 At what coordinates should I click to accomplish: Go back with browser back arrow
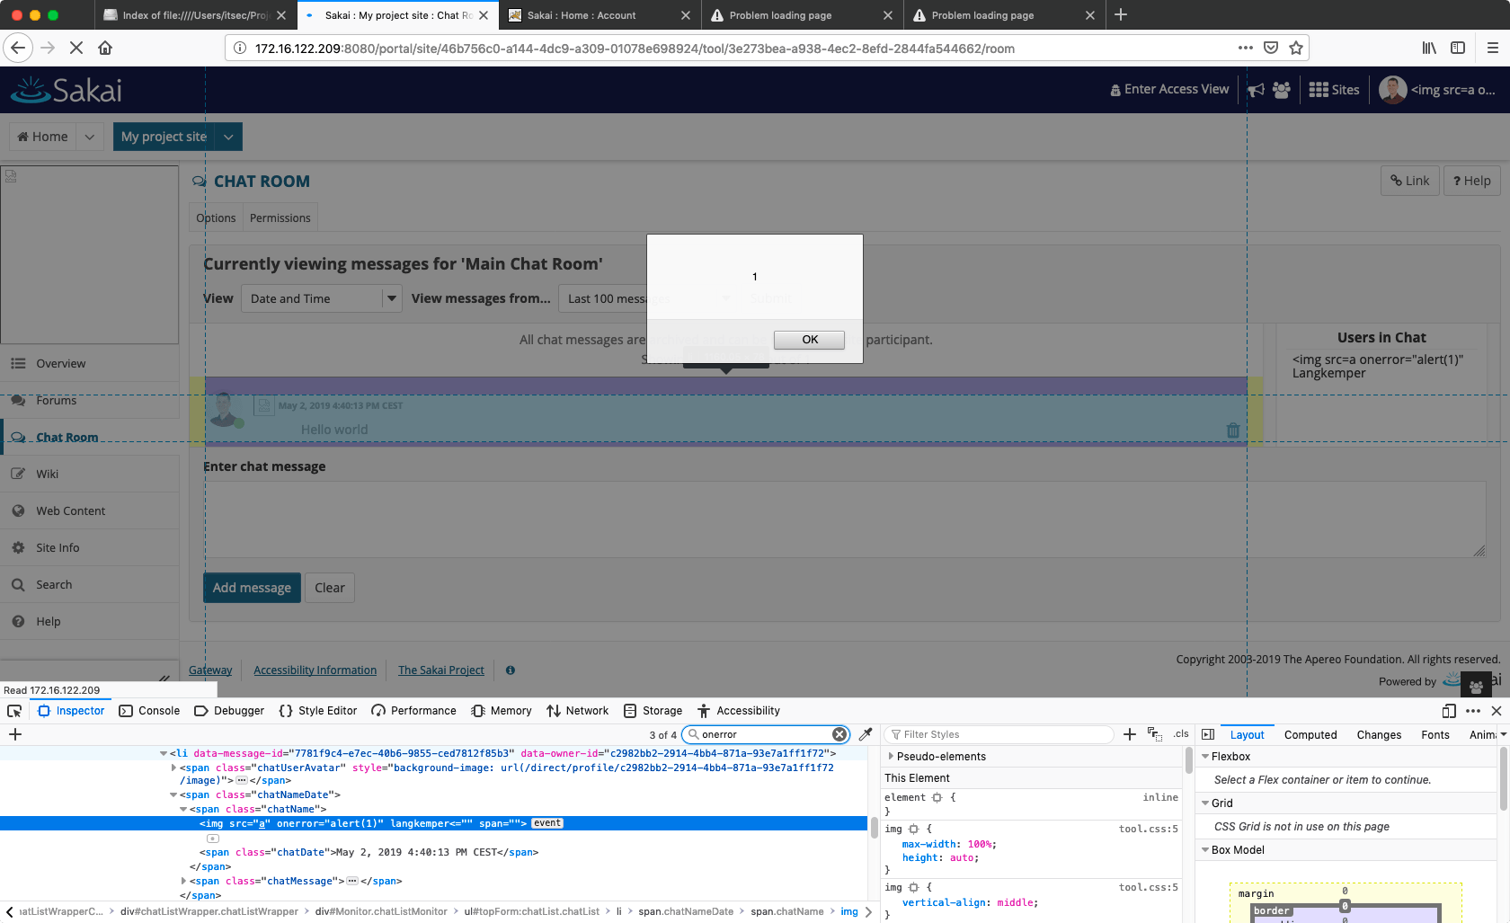(18, 48)
